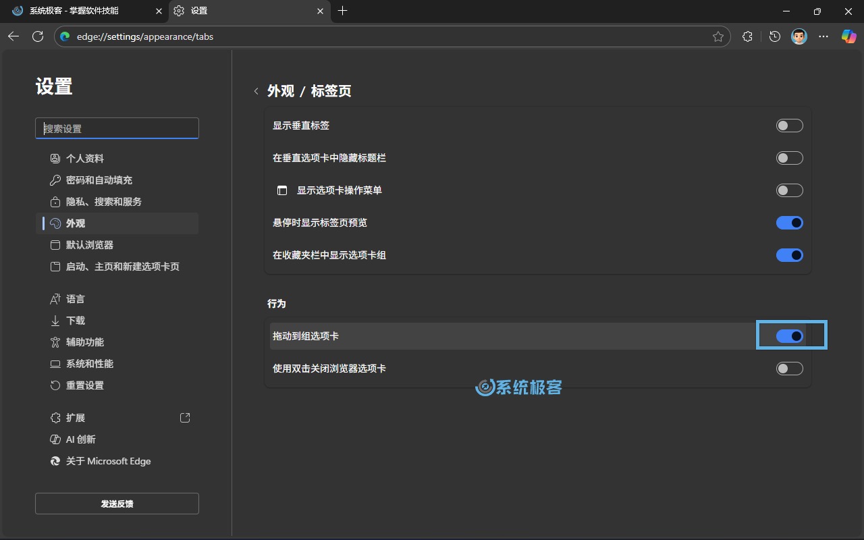
Task: Click the back navigation arrow
Action: coord(13,36)
